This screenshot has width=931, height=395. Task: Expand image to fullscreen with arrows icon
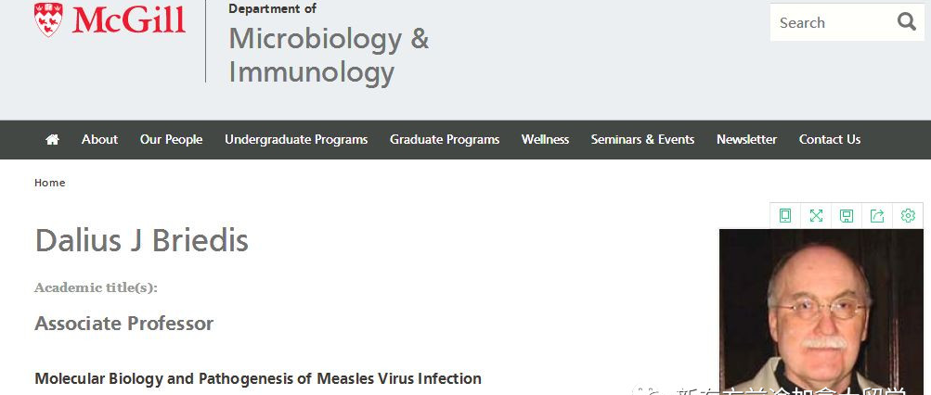[x=816, y=216]
